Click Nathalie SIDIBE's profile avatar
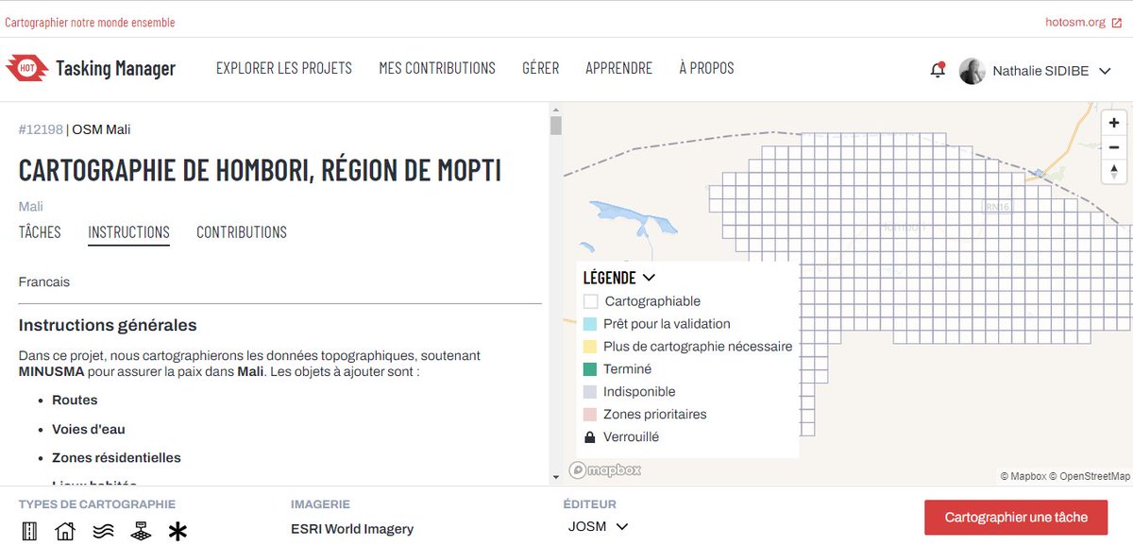 coord(972,71)
